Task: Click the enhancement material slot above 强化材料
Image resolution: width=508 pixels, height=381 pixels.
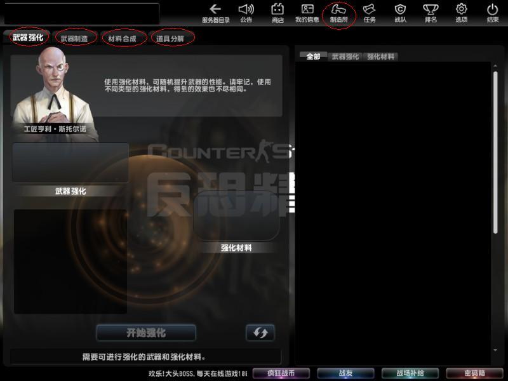Action: 236,215
